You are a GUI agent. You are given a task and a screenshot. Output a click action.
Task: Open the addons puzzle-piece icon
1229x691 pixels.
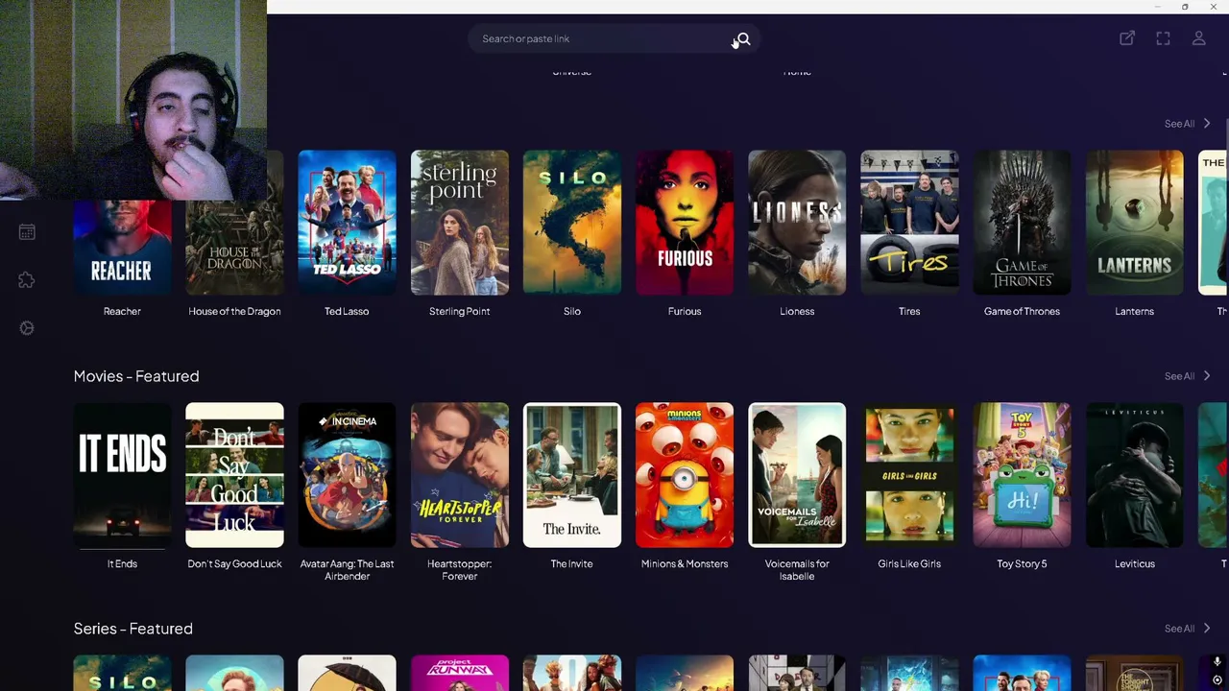27,280
